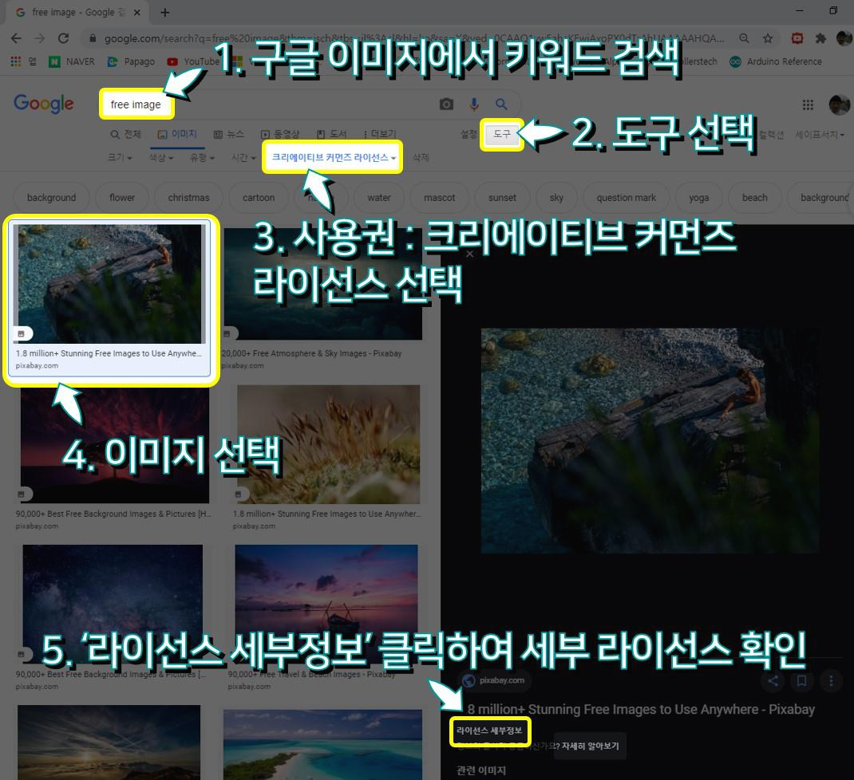Expand the 색상 color filter
854x780 pixels.
coord(161,157)
